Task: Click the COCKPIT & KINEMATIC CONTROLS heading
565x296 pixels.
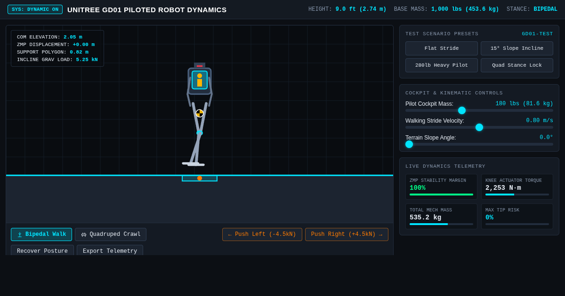Action: [x=454, y=93]
